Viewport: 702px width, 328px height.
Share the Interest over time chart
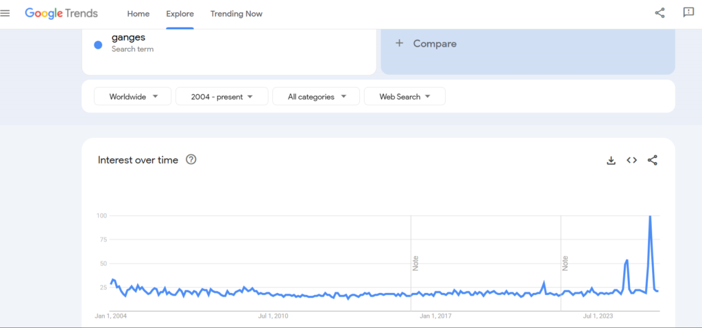coord(653,160)
